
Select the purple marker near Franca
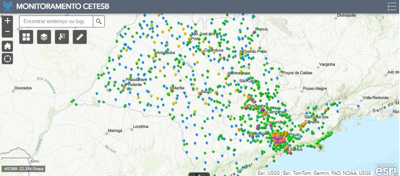pyautogui.click(x=254, y=31)
